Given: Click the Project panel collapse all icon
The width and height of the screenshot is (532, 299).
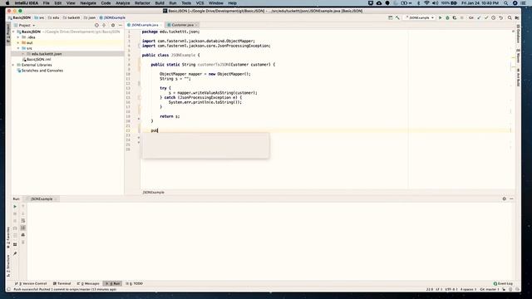Looking at the screenshot, I should point(104,25).
